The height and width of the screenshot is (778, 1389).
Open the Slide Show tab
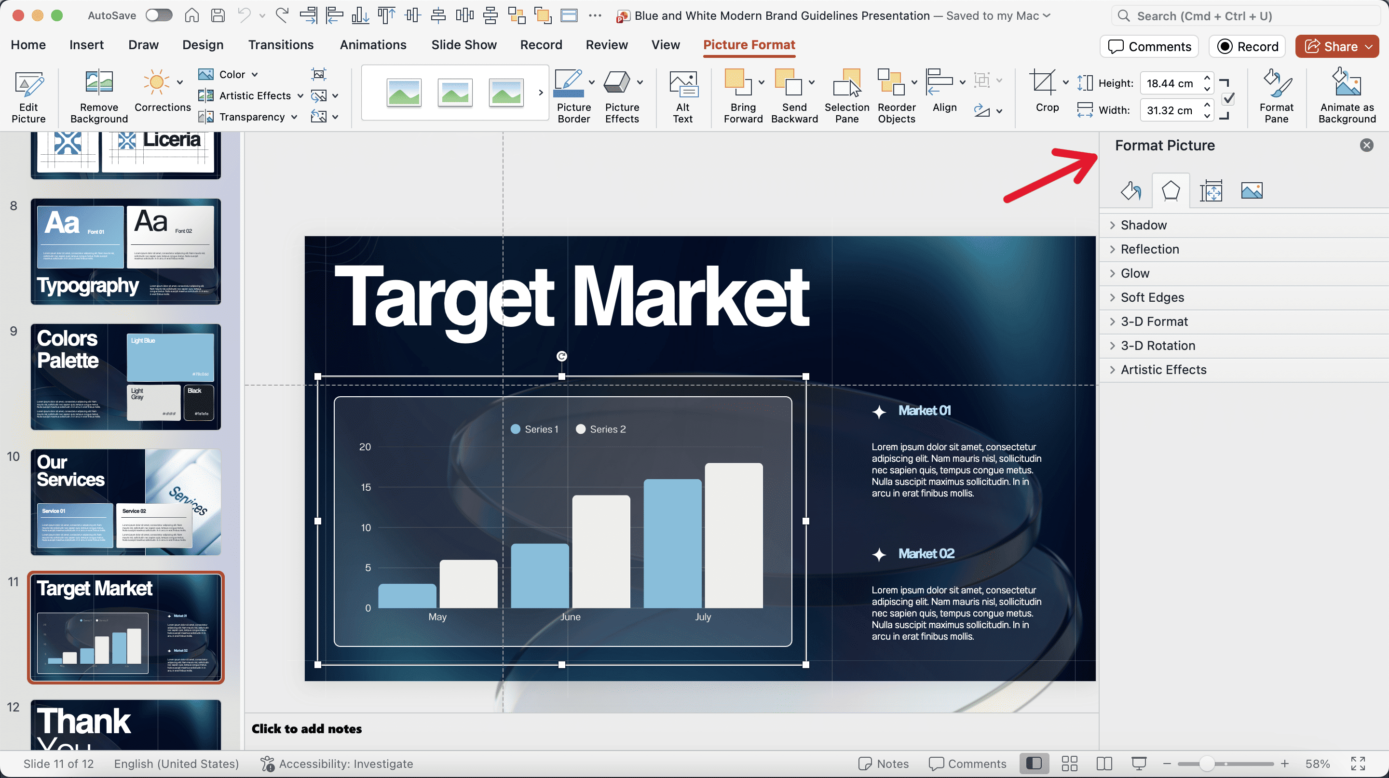tap(463, 45)
